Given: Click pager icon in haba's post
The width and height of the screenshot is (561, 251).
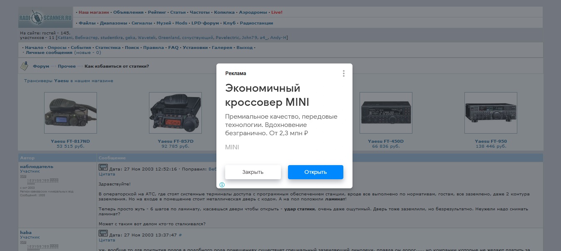Looking at the screenshot, I should coord(103,234).
